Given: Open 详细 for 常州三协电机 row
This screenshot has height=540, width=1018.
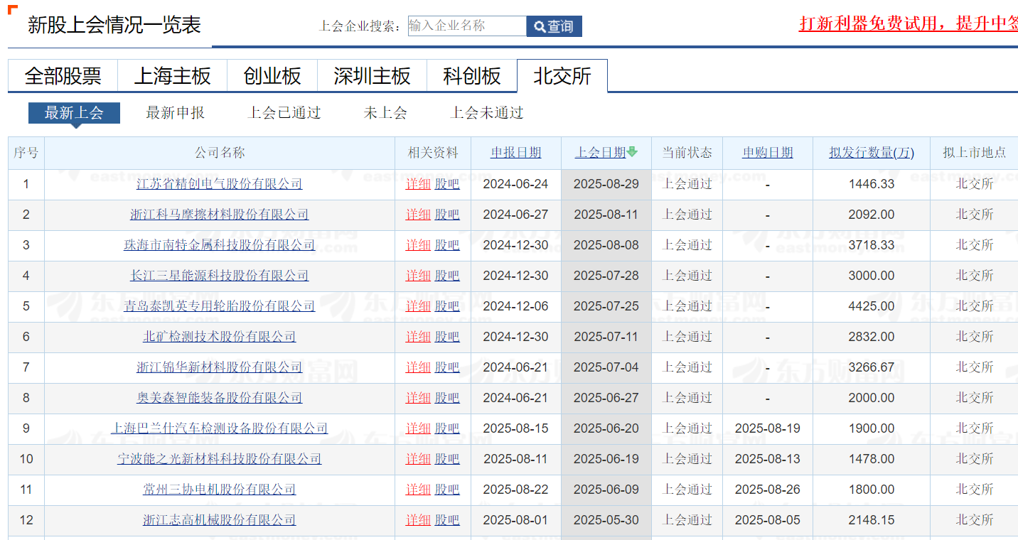Looking at the screenshot, I should click(418, 490).
